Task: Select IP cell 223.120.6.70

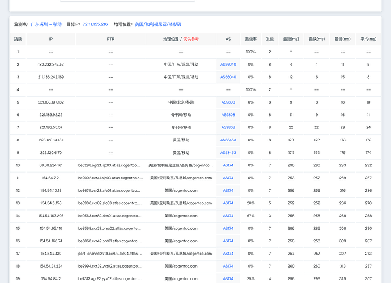Action: (x=51, y=153)
